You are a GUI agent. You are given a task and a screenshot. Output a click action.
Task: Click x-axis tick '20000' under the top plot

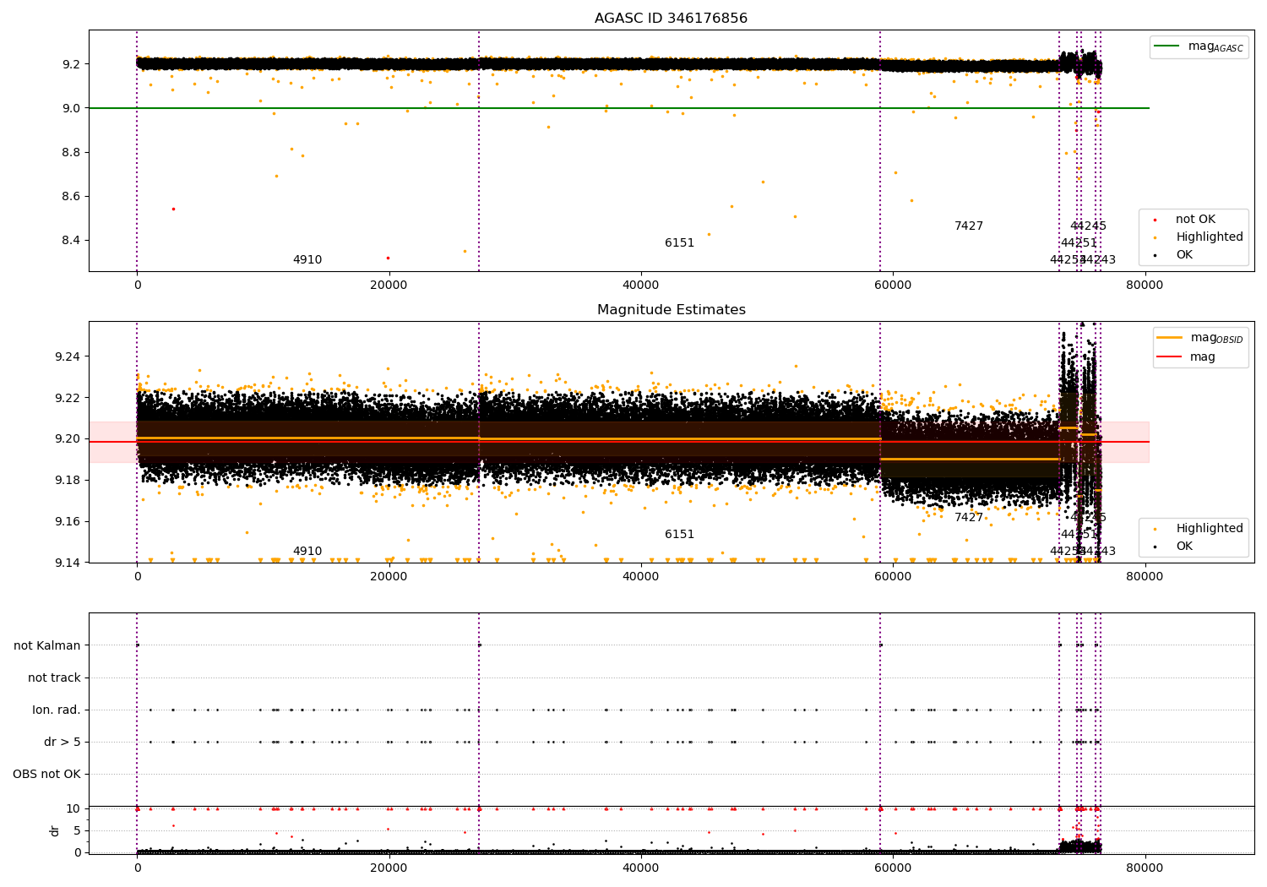pos(389,285)
